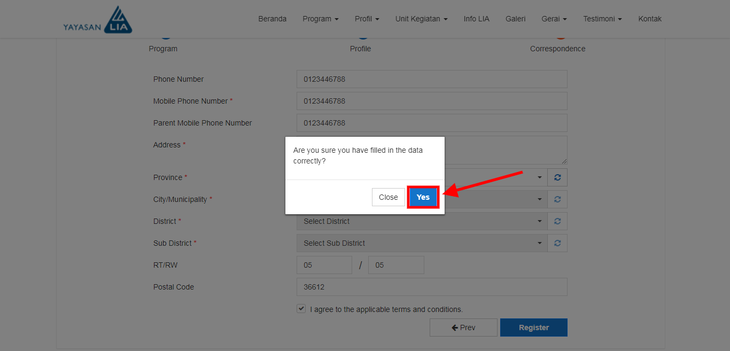Confirm the dialog by clicking Yes
Image resolution: width=730 pixels, height=351 pixels.
[423, 197]
